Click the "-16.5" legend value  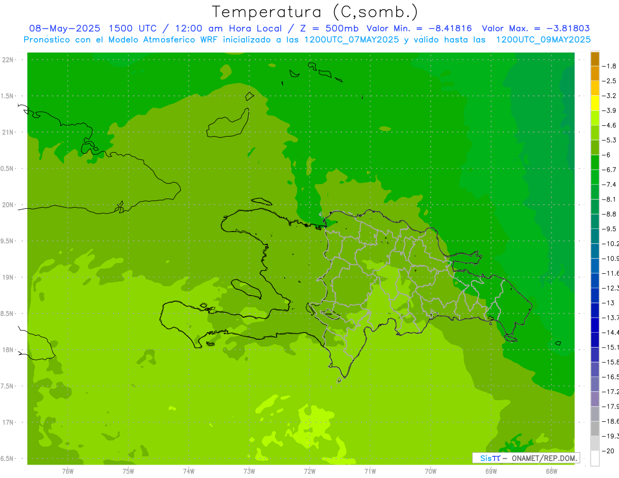click(x=611, y=376)
